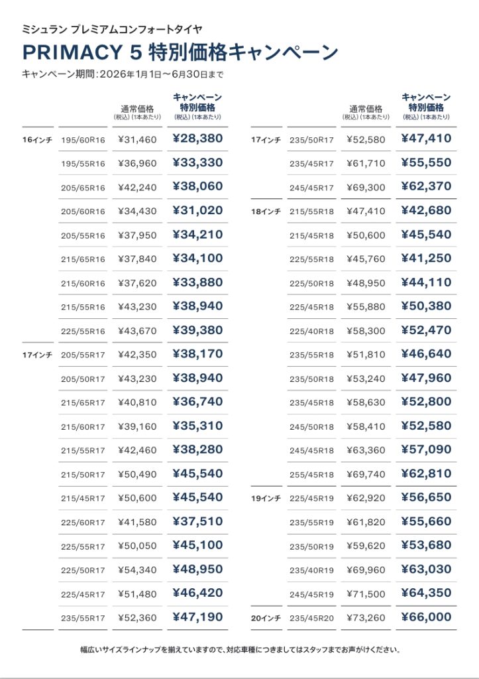Click the 16インチ section label
The width and height of the screenshot is (479, 679).
point(37,140)
